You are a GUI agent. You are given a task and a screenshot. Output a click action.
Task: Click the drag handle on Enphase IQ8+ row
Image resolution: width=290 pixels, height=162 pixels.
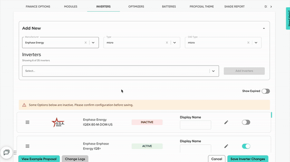(x=27, y=146)
